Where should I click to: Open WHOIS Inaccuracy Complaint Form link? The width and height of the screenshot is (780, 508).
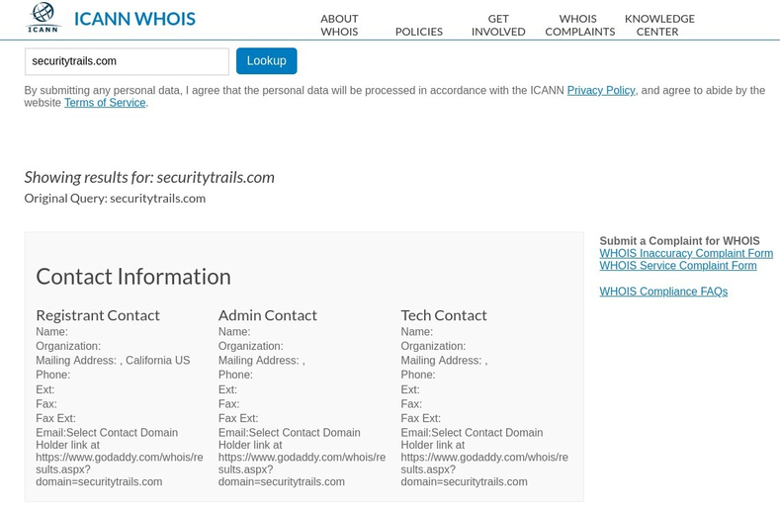686,253
